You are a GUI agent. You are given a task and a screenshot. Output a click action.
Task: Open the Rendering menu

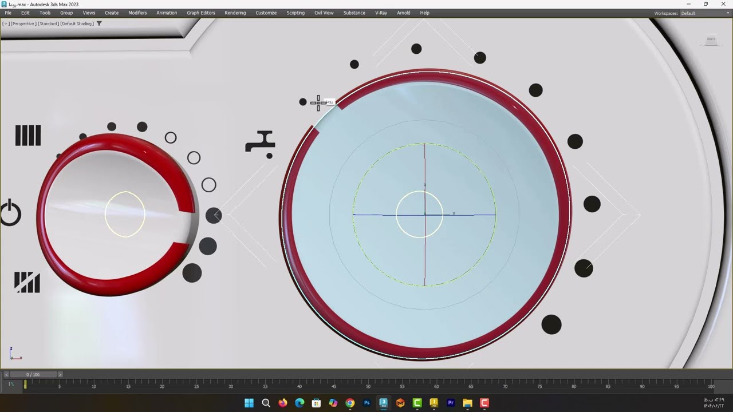[x=235, y=13]
